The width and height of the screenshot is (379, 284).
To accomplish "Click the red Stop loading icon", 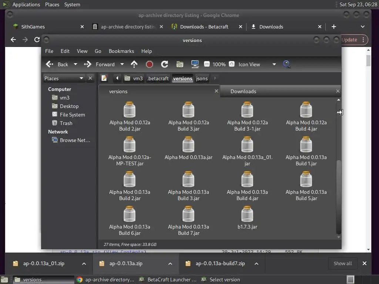I will (x=150, y=64).
